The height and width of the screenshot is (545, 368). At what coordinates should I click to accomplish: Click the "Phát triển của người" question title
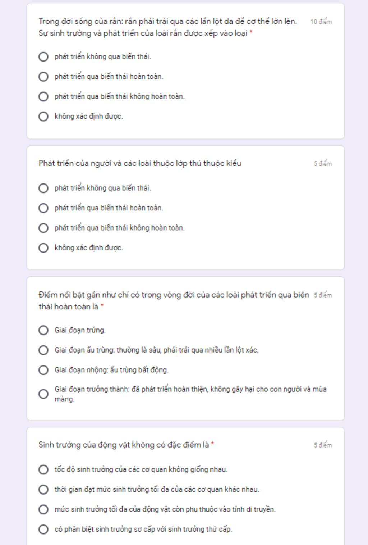[x=140, y=163]
